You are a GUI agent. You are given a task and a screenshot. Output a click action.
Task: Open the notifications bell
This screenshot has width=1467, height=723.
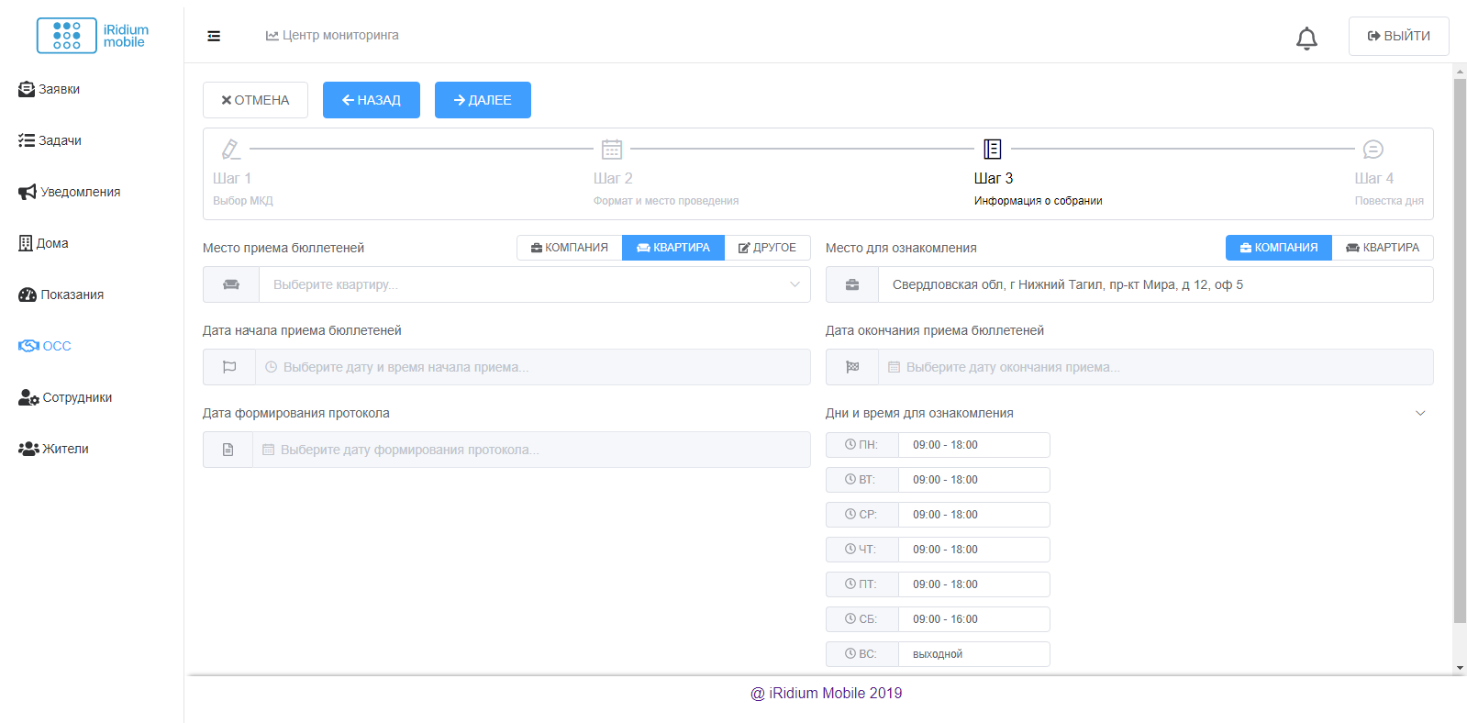click(x=1306, y=38)
